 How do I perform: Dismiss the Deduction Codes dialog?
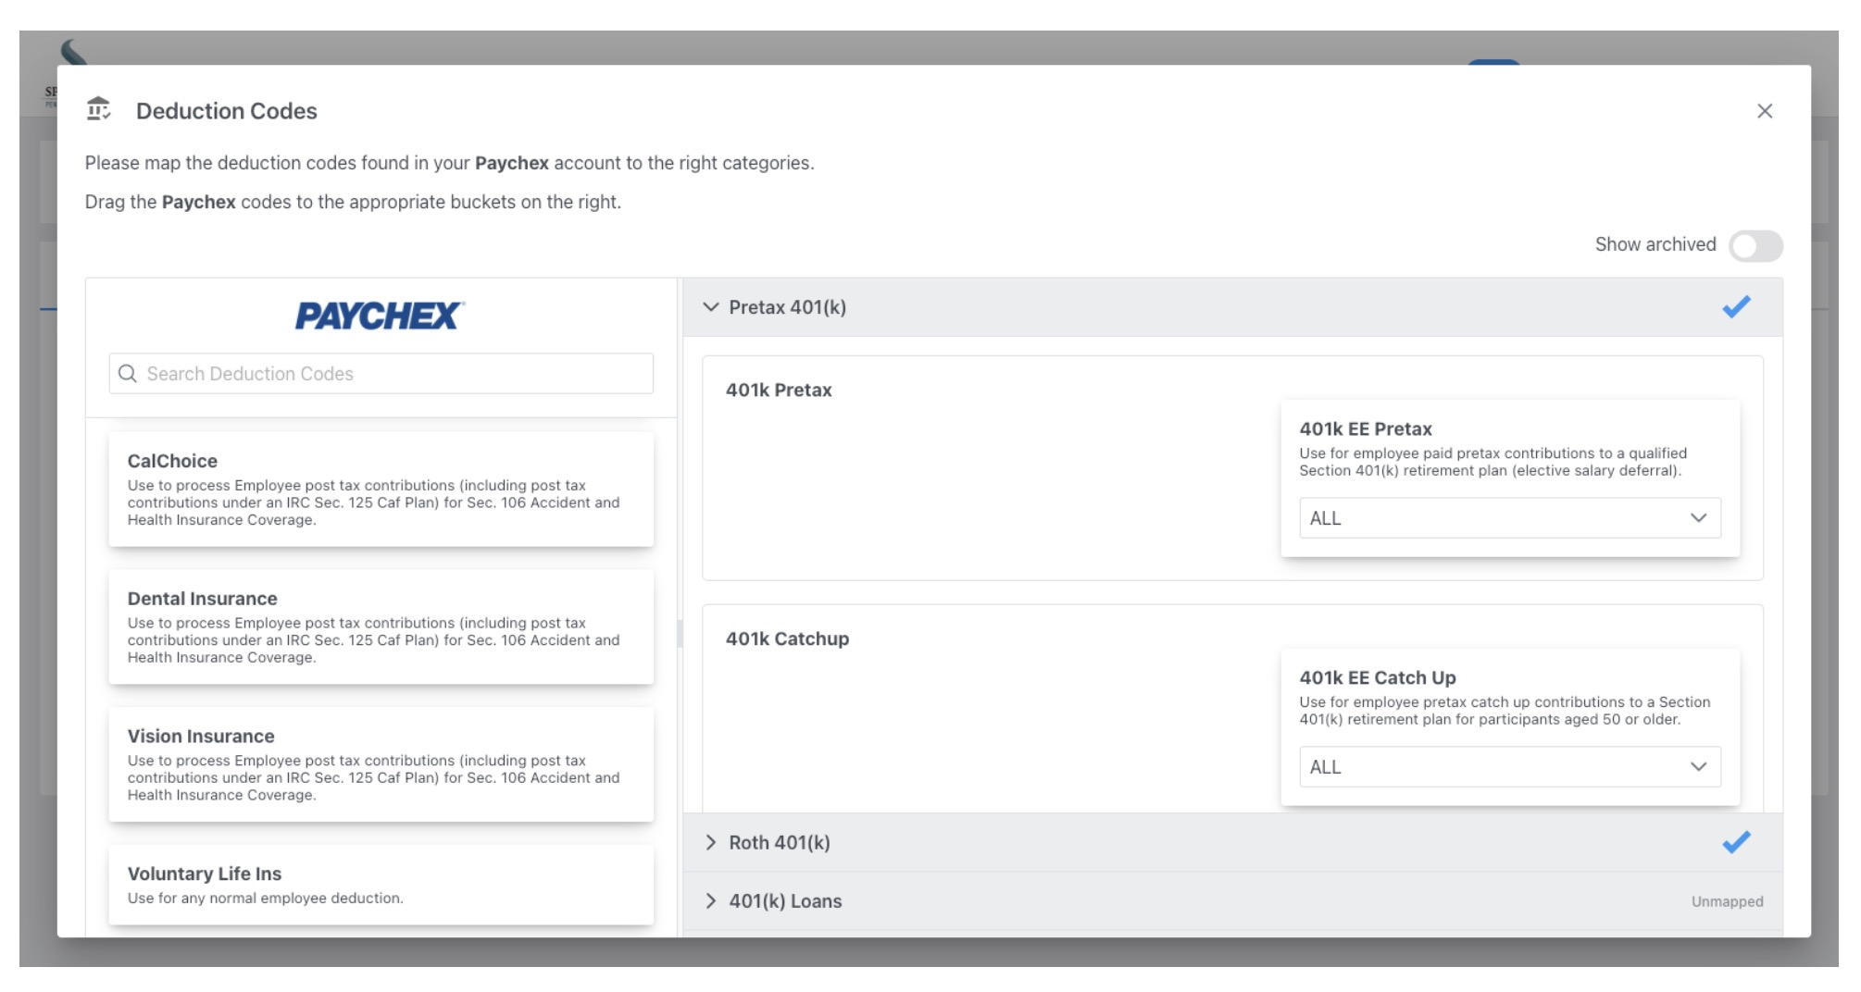click(1766, 110)
